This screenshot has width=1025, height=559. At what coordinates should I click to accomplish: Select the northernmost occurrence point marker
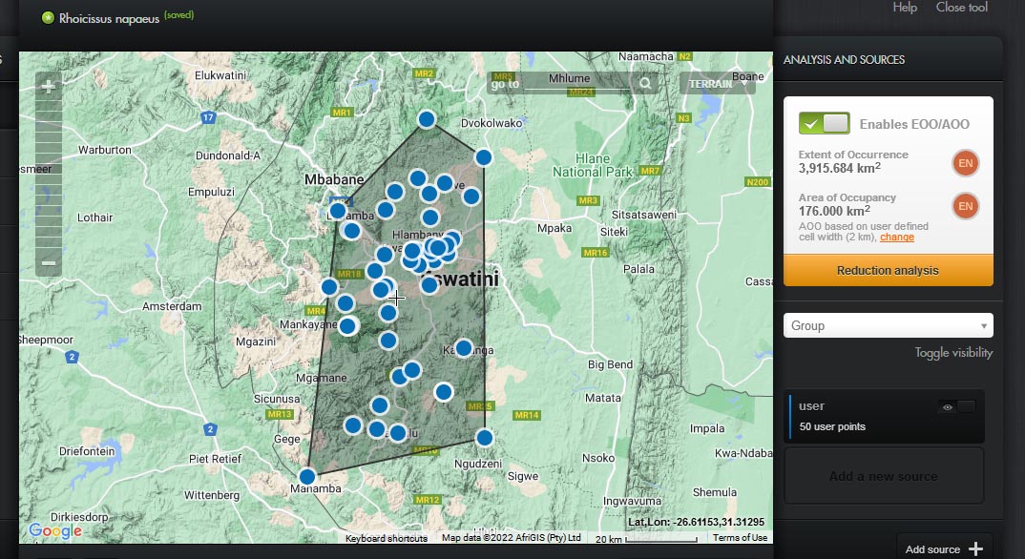(427, 119)
